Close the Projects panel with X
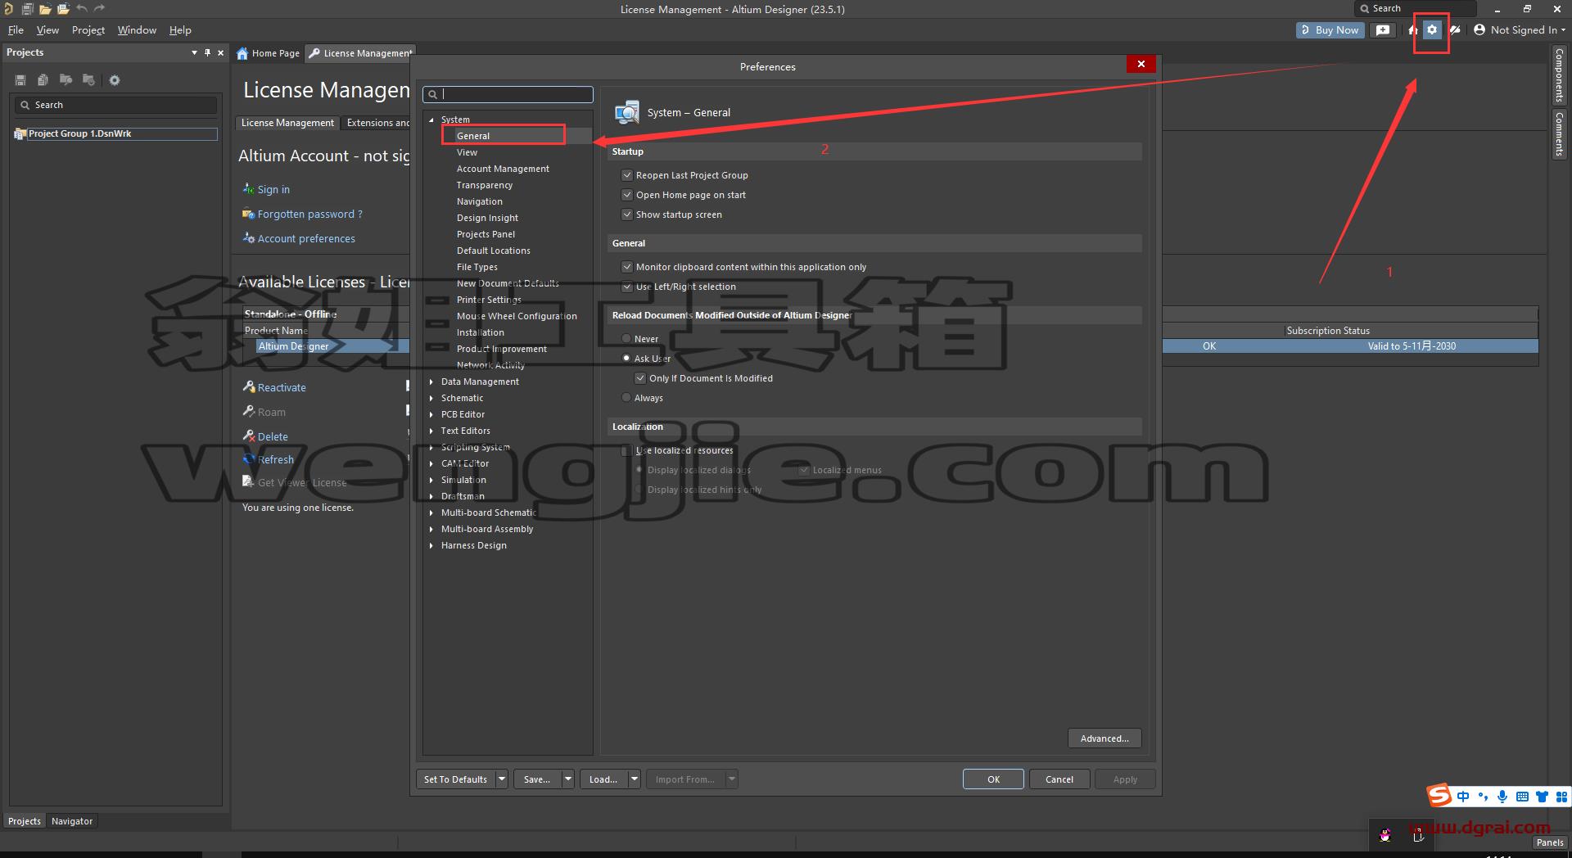Screen dimensions: 1572x858 220,52
